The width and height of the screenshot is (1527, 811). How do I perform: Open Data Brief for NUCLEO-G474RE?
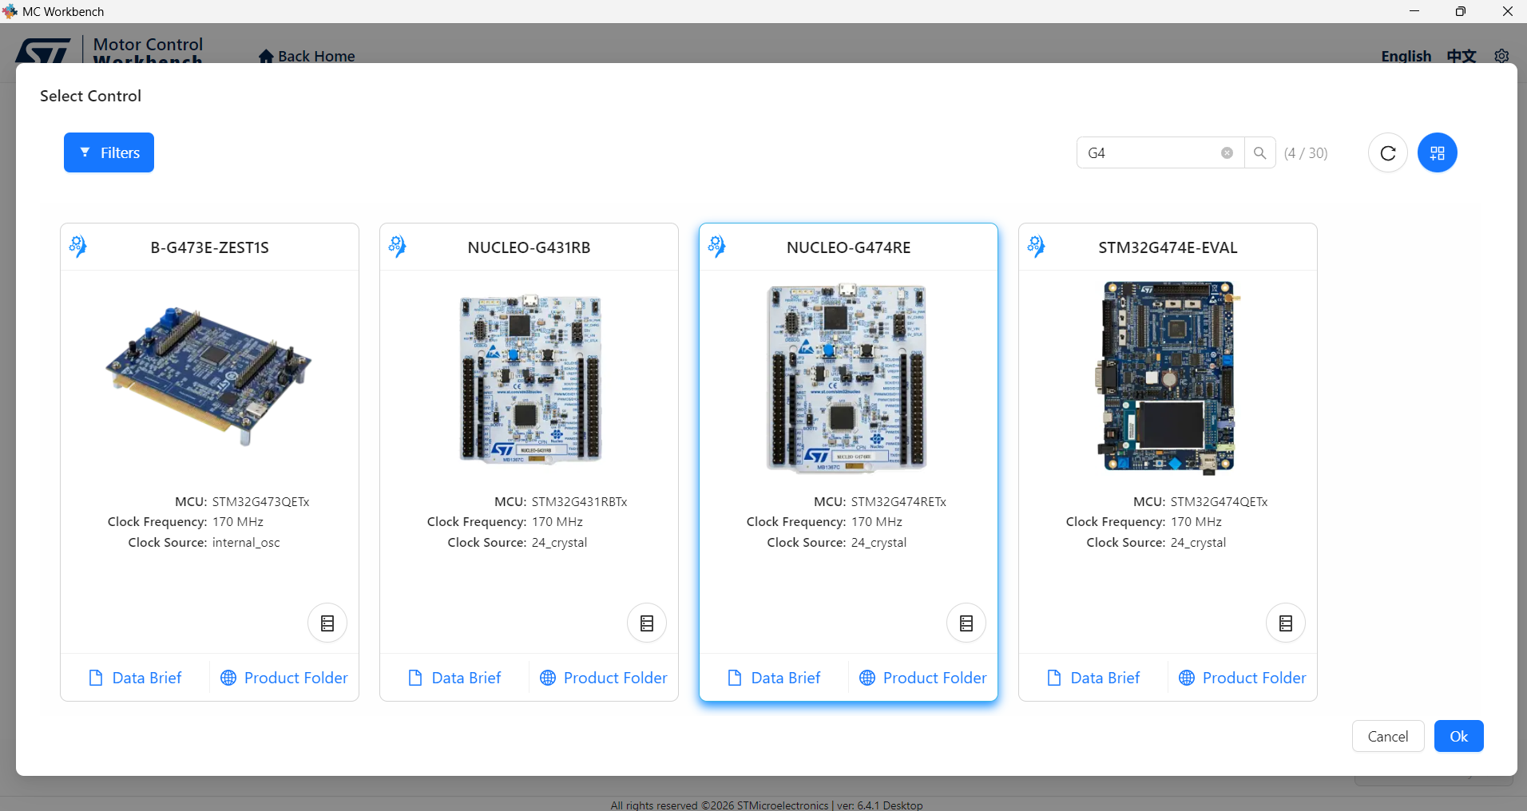tap(774, 678)
